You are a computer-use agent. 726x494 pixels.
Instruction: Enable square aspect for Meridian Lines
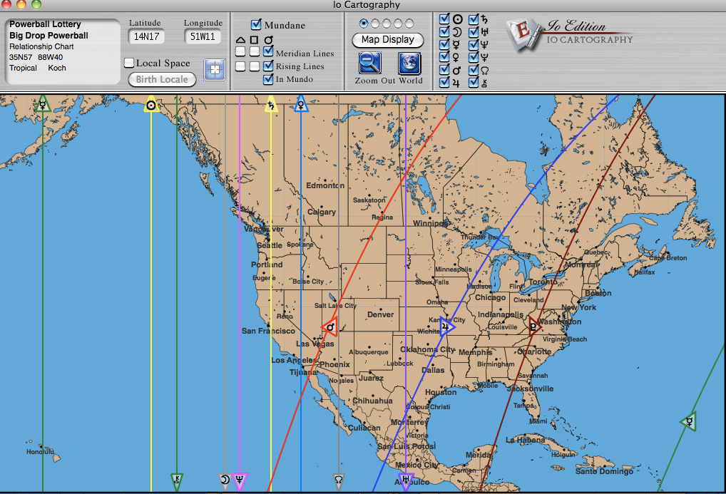pos(254,51)
